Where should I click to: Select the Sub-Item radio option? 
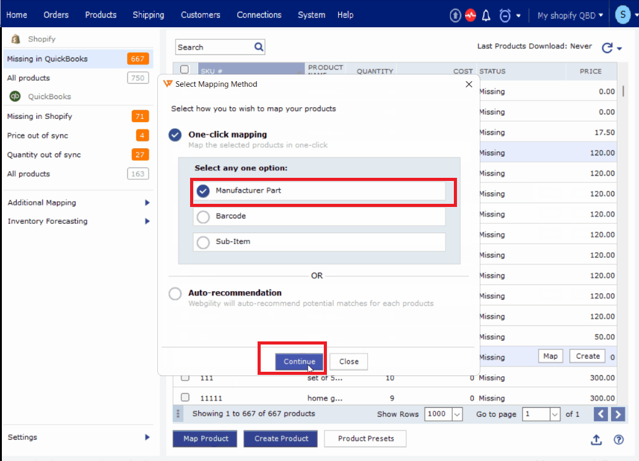(x=203, y=242)
